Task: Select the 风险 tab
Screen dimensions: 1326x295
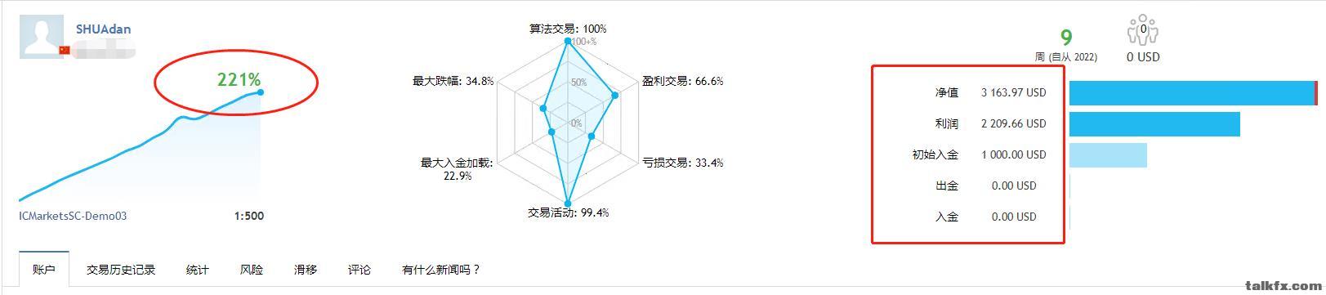Action: click(252, 269)
